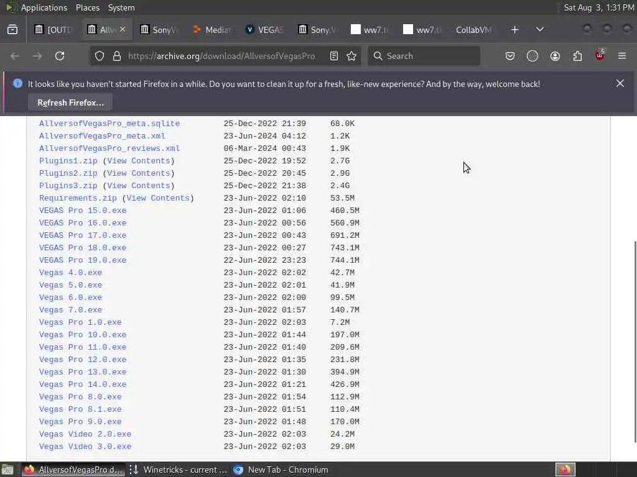Click into the Search box
Screen dimensions: 637x477
pos(424,56)
